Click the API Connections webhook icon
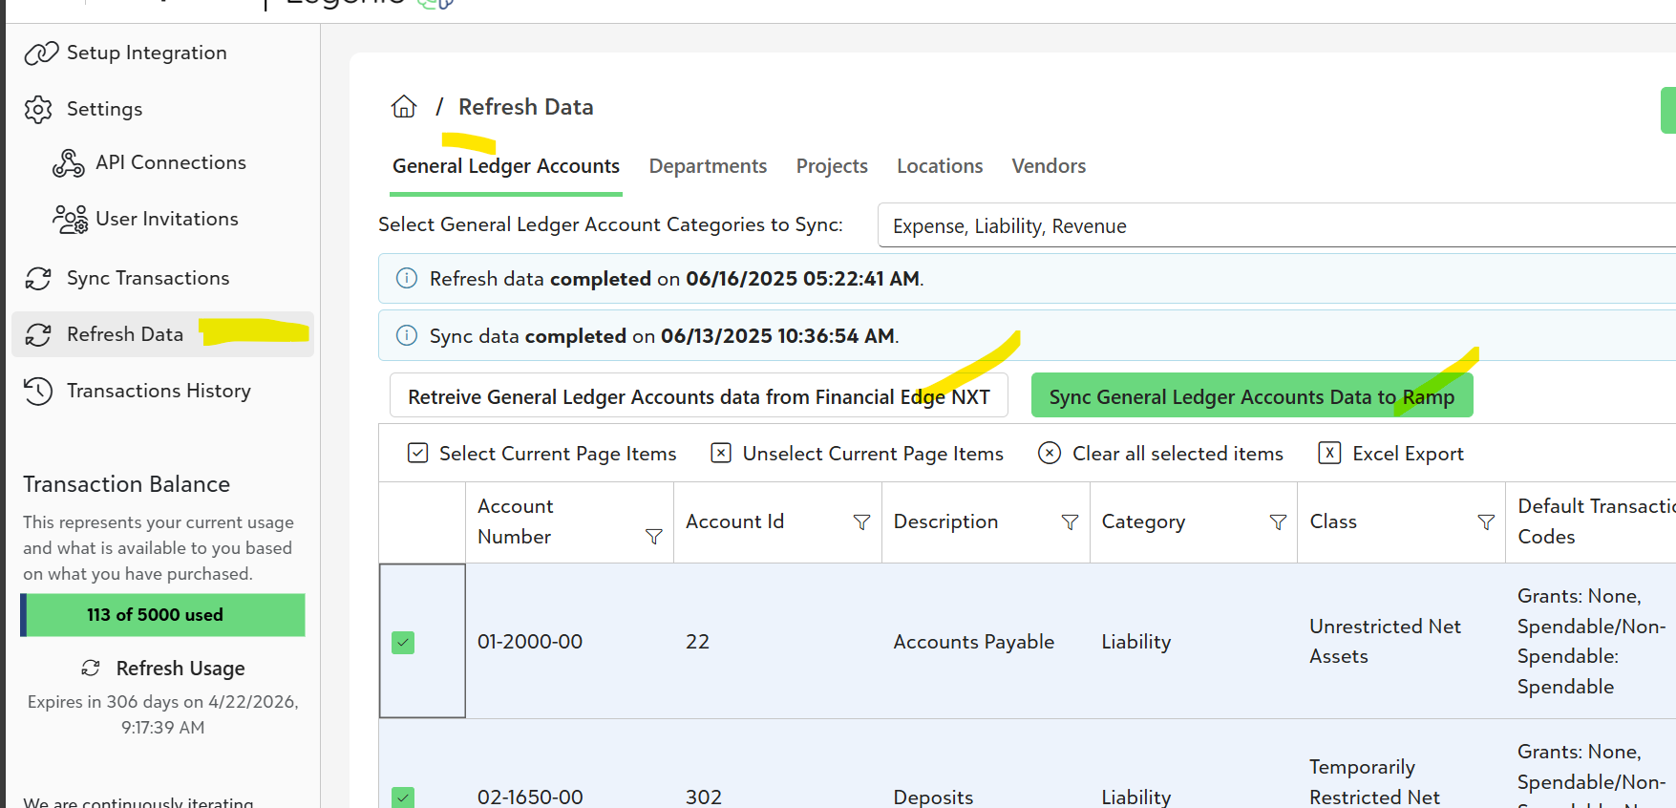 click(x=69, y=163)
